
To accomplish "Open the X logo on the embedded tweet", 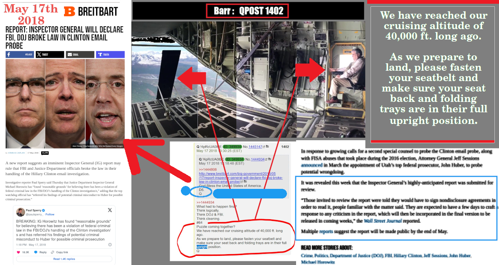I will [110, 211].
